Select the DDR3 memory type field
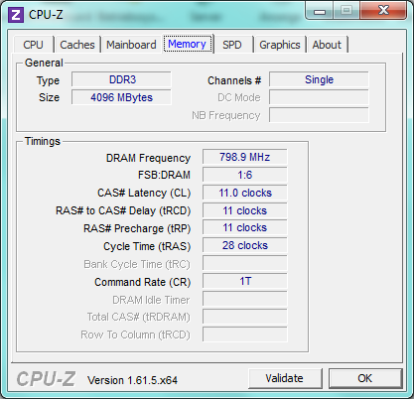 click(121, 79)
